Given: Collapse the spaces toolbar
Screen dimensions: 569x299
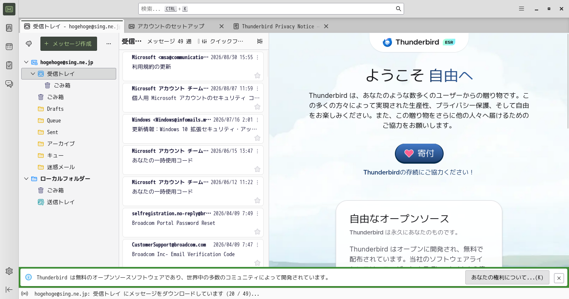Looking at the screenshot, I should (9, 289).
